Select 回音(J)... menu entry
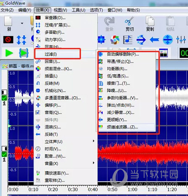188x196 pixels. [65, 61]
